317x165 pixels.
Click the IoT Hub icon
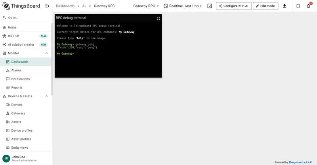click(x=4, y=36)
